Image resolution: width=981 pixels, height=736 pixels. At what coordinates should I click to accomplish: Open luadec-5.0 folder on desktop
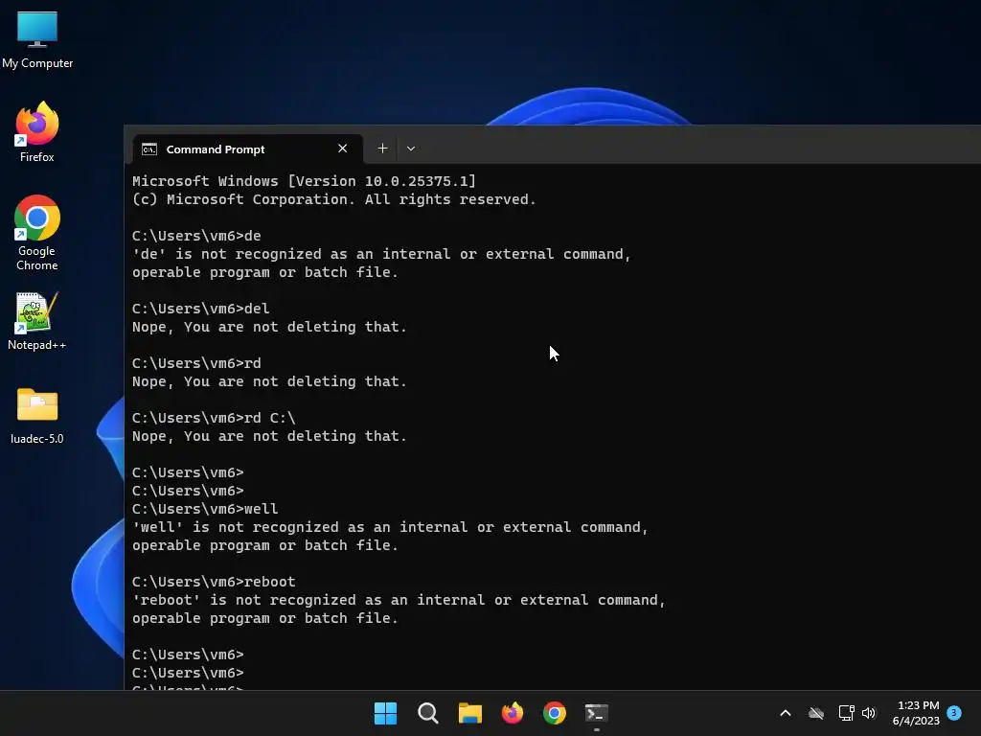[37, 416]
